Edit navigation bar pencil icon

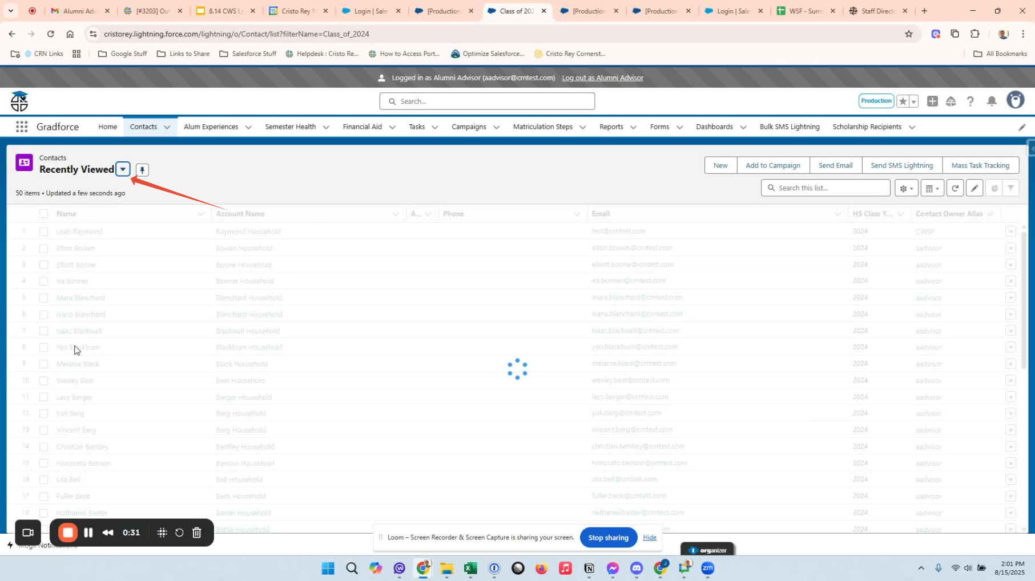pyautogui.click(x=1022, y=127)
